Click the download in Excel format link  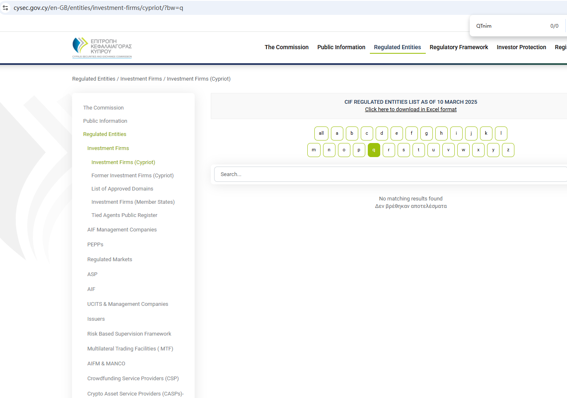point(411,110)
